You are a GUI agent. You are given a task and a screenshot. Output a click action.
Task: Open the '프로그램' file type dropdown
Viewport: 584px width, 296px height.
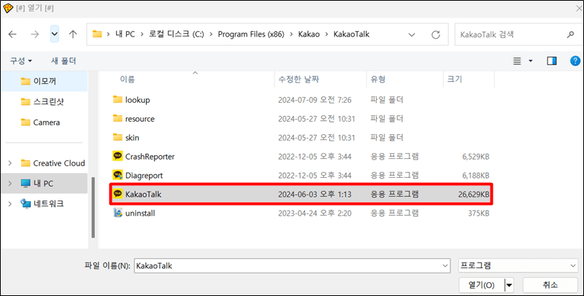pyautogui.click(x=518, y=266)
